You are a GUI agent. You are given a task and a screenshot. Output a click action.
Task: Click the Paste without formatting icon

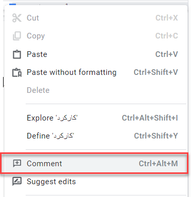pyautogui.click(x=17, y=72)
